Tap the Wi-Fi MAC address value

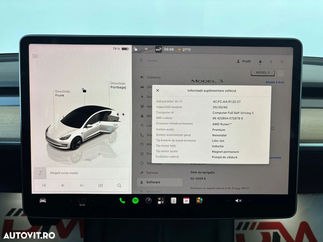click(227, 102)
